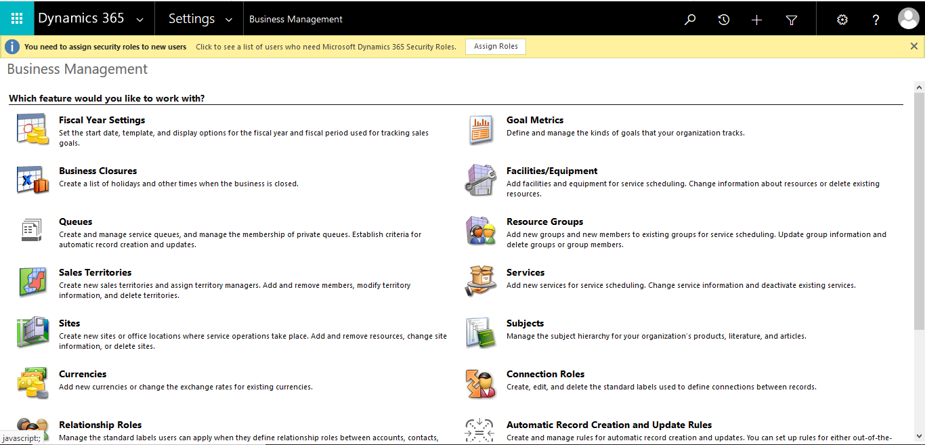Expand the Settings dropdown in the navigation
This screenshot has width=925, height=445.
click(x=198, y=18)
